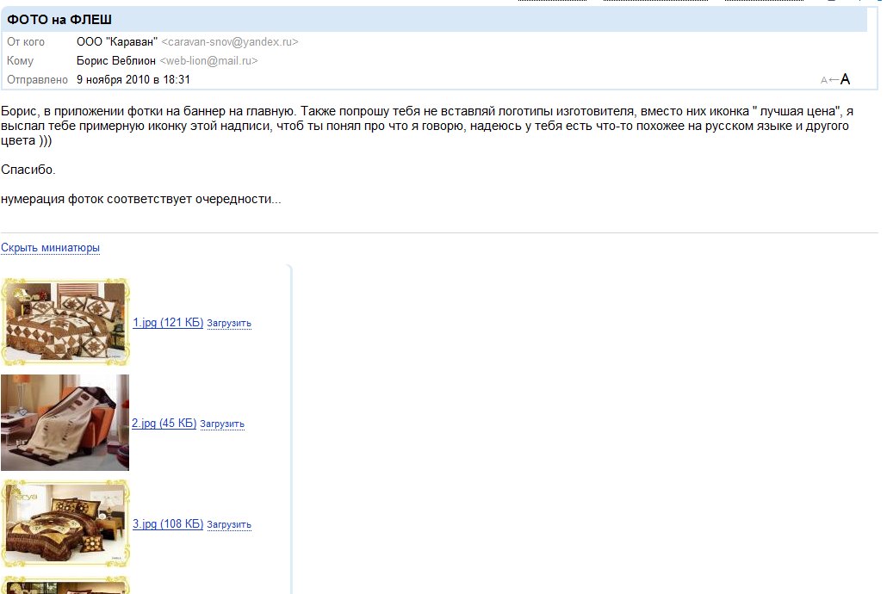Image resolution: width=887 pixels, height=594 pixels.
Task: Download 1.jpg via its Загрузить link
Action: pos(229,323)
